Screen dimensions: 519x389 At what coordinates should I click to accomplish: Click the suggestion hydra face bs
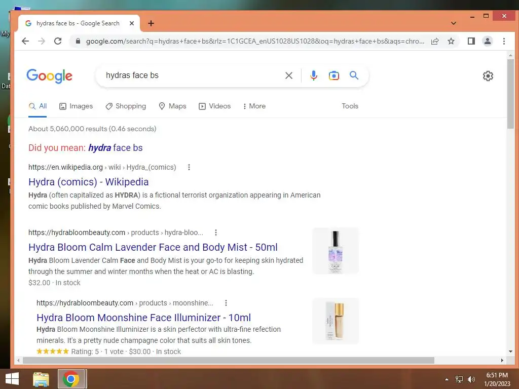pyautogui.click(x=115, y=148)
